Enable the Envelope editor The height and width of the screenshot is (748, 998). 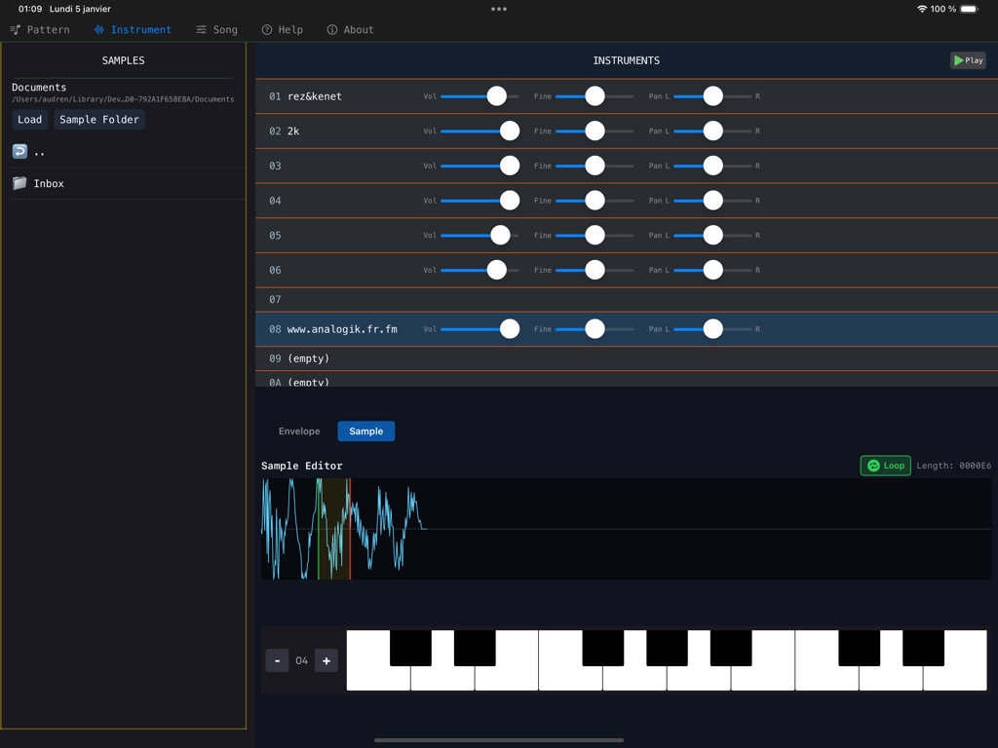[x=298, y=430]
